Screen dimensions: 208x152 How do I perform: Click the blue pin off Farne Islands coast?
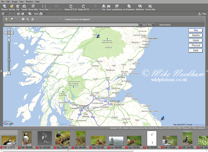click(162, 118)
